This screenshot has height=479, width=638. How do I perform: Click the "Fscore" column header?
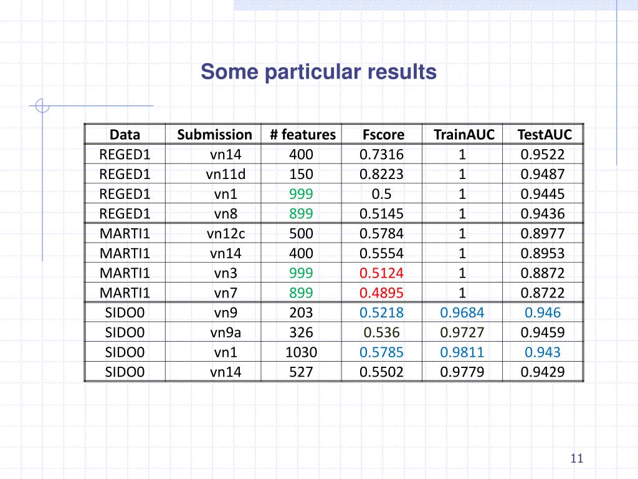383,135
